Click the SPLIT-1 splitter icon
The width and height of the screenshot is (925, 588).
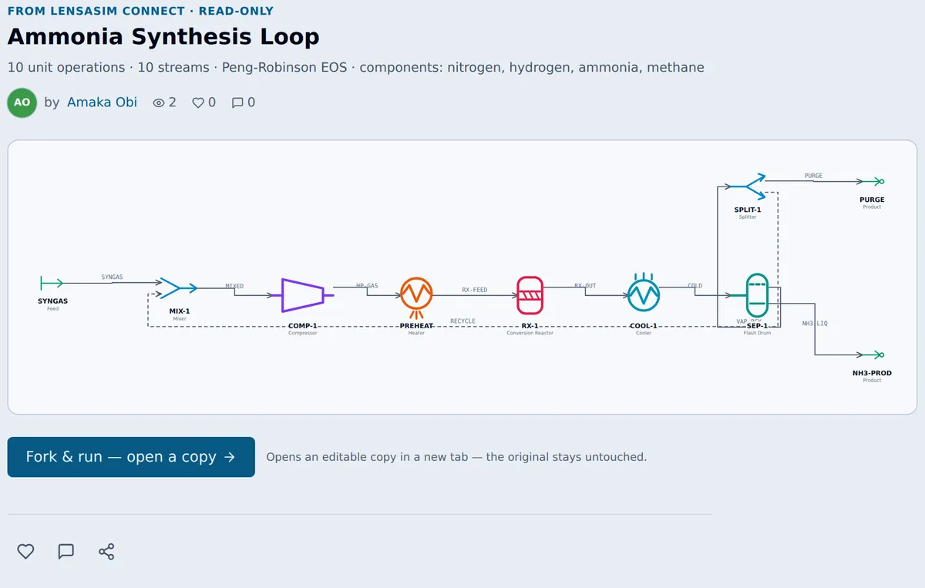[748, 186]
